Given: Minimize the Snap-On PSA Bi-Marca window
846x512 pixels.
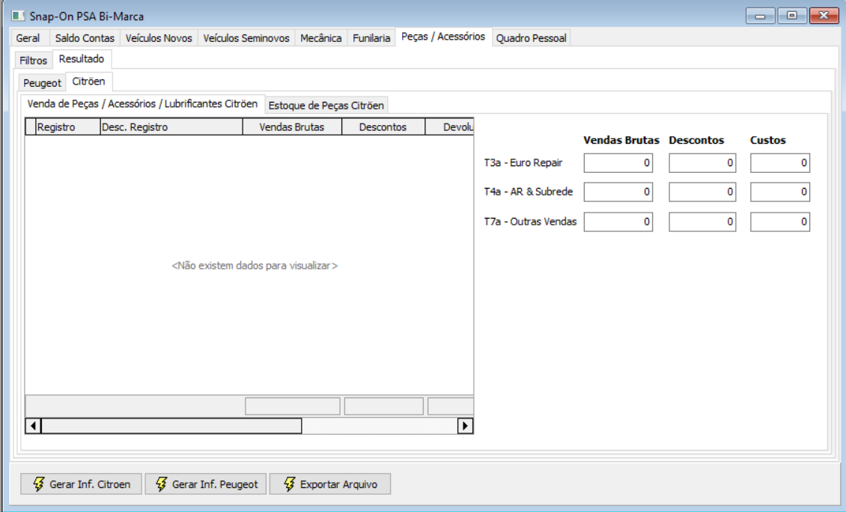Looking at the screenshot, I should [x=760, y=16].
